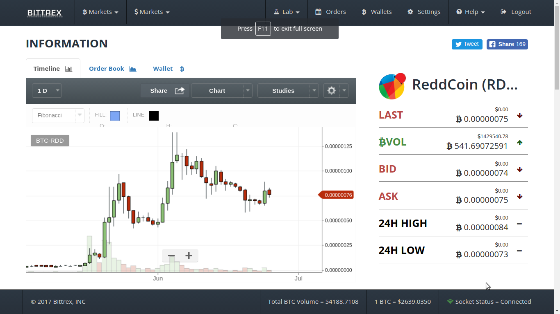Click the Bittrex logo
This screenshot has height=314, width=560.
(x=45, y=13)
